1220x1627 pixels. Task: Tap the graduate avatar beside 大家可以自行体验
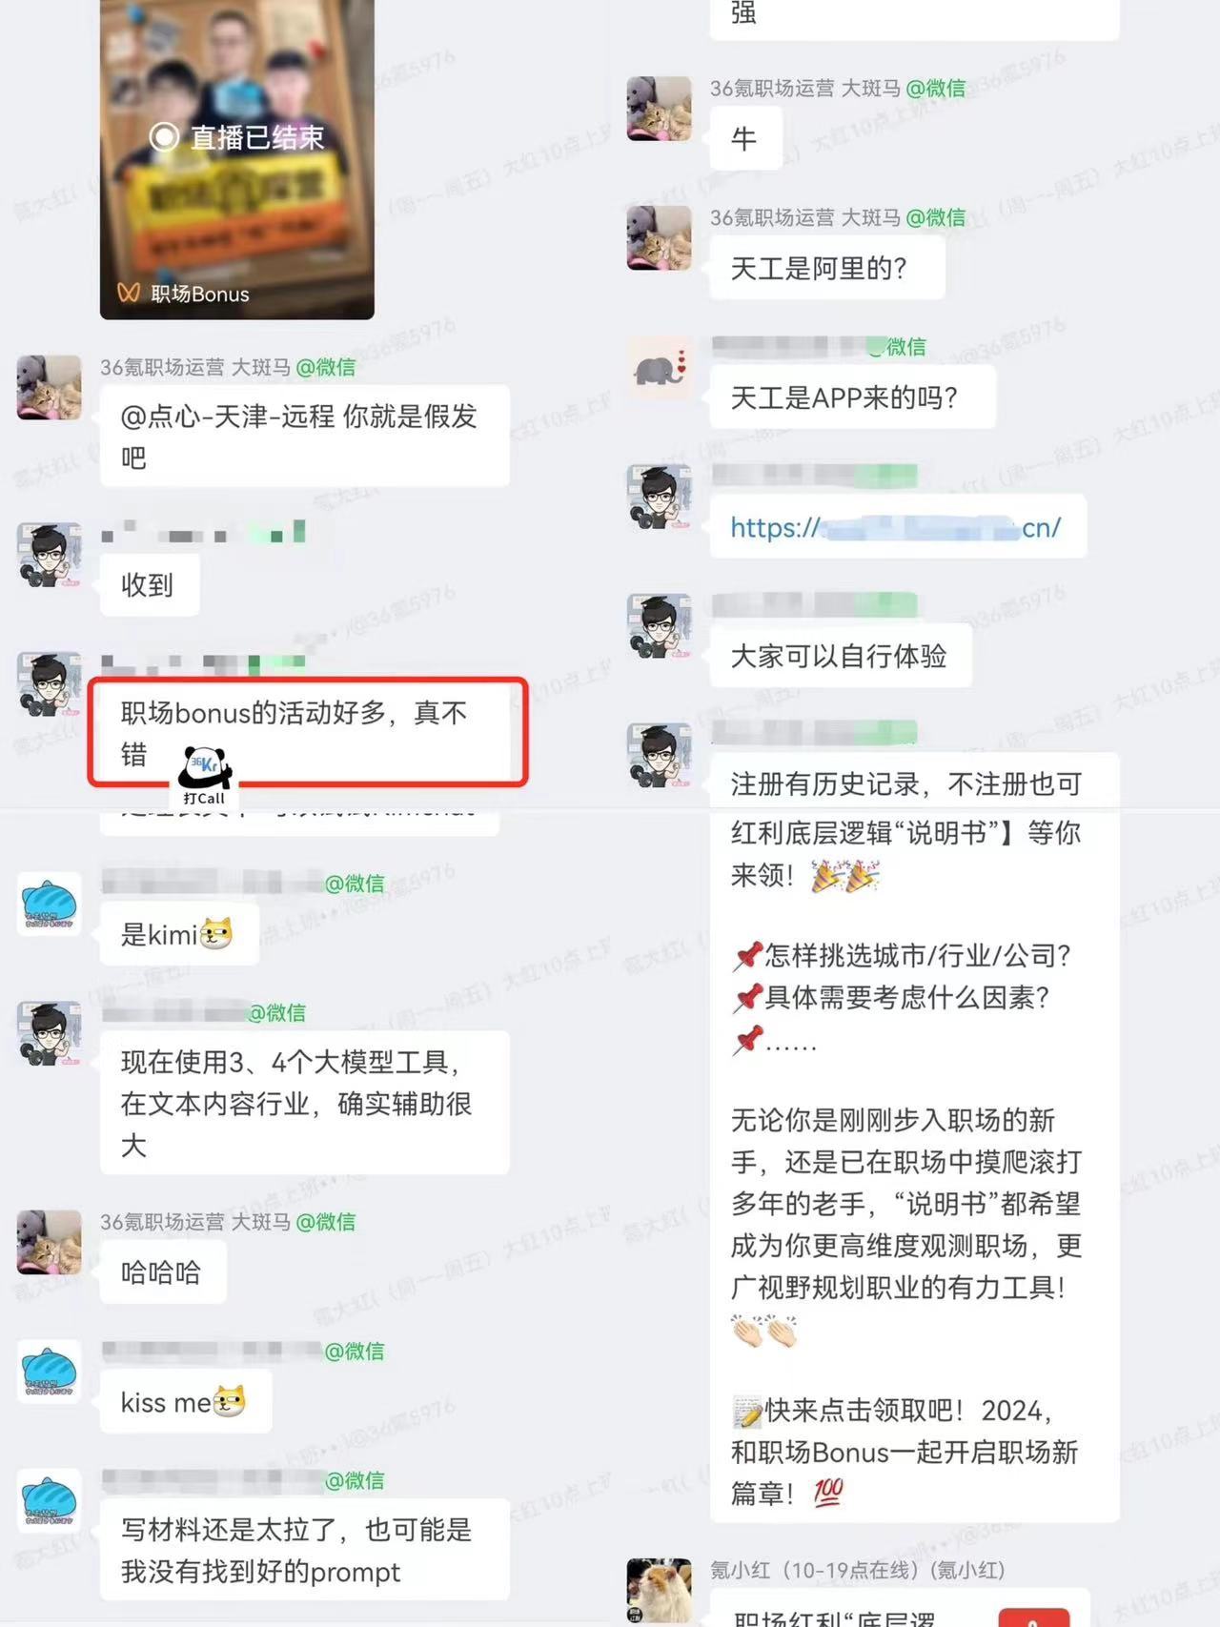(x=659, y=625)
